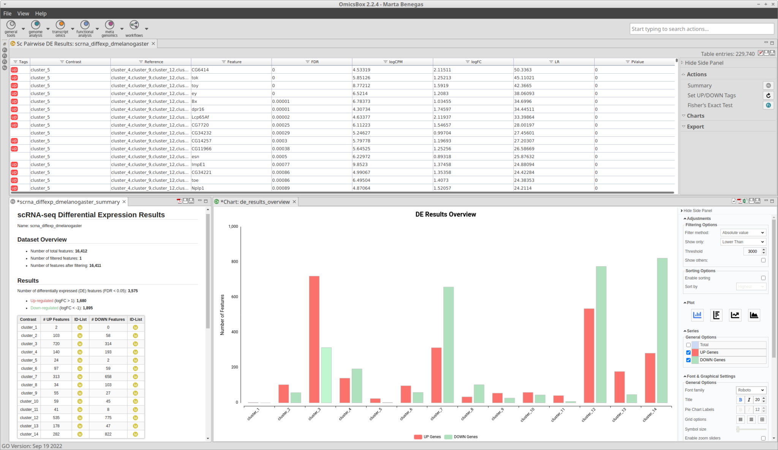Enable sorting in Sorting Options
The height and width of the screenshot is (450, 778).
[x=763, y=278]
